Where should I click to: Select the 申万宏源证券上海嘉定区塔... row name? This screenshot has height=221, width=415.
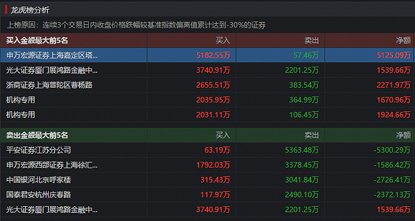52,55
